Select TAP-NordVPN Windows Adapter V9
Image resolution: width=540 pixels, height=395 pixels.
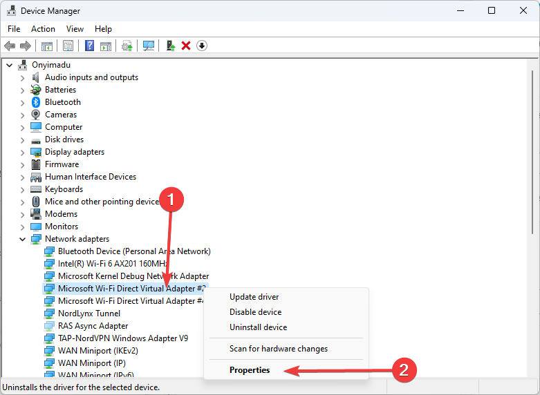tap(123, 338)
